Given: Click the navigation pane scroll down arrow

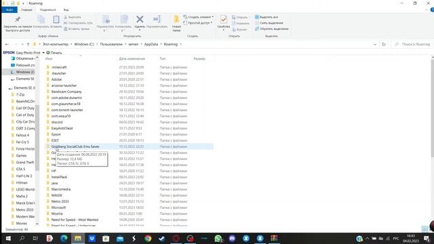Looking at the screenshot, I should coord(37,224).
